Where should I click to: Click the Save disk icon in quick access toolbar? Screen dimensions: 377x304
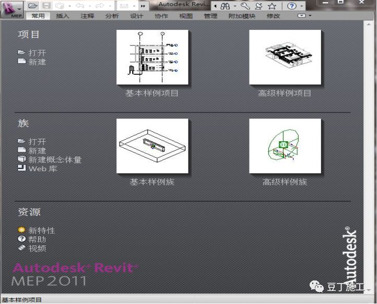46,6
